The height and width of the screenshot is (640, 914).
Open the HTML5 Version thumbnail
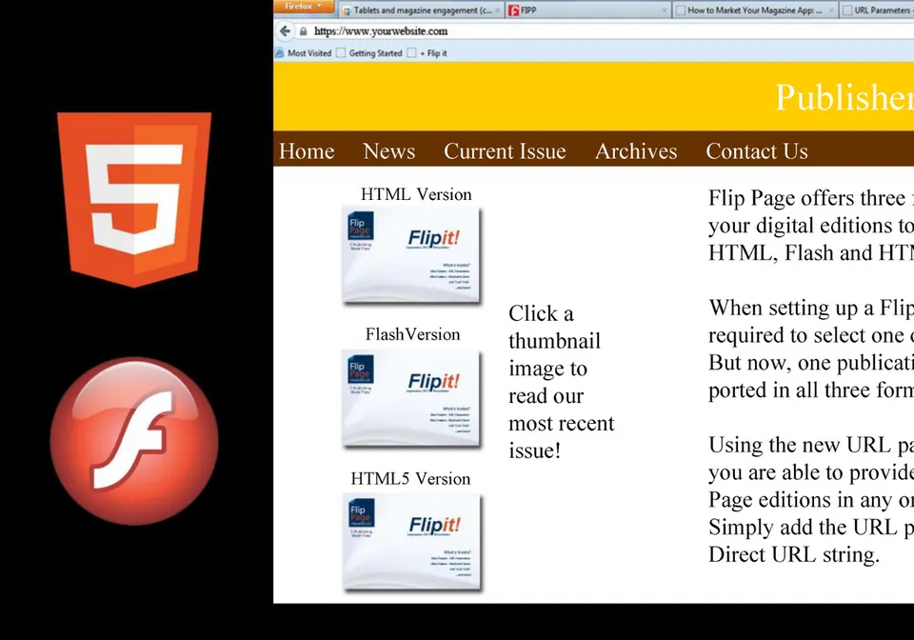click(411, 541)
